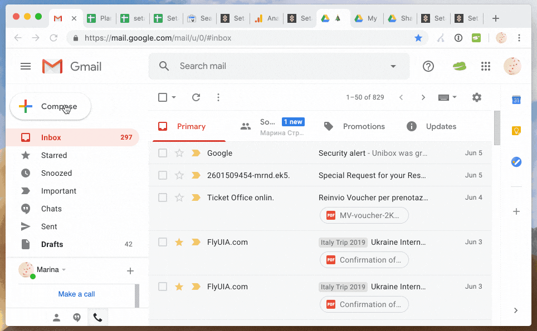Reload the browser page
Screen dimensions: 537x331
pos(53,38)
